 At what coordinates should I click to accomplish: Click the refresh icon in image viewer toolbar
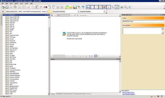pos(52,16)
